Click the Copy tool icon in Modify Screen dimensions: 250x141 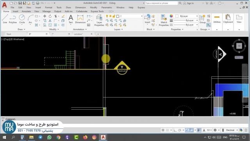[x=45, y=21]
